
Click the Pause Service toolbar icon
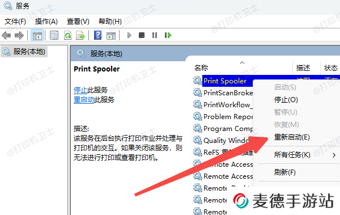tap(155, 35)
